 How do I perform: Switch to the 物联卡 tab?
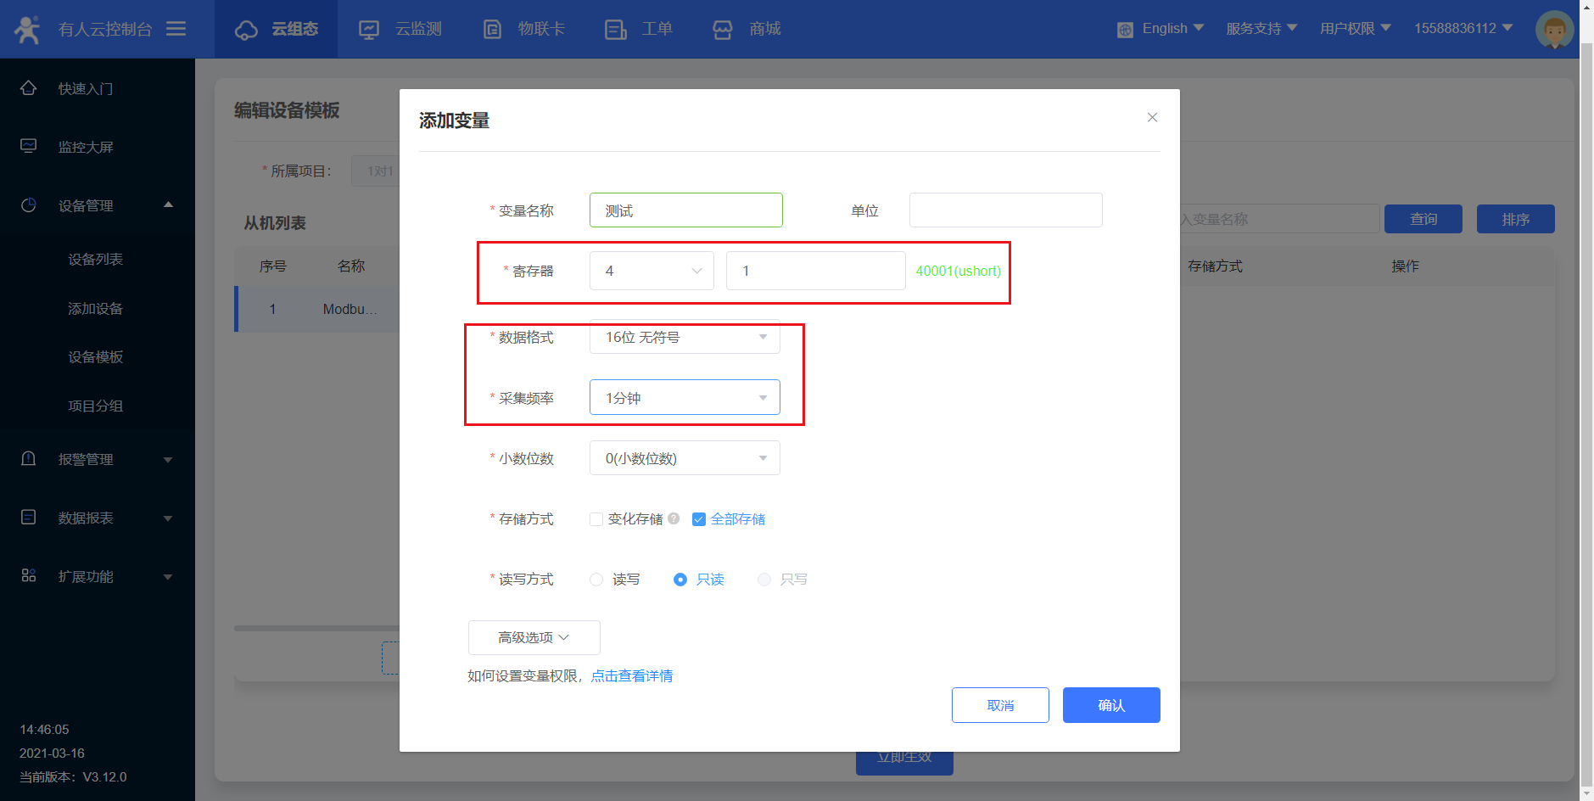pyautogui.click(x=523, y=29)
